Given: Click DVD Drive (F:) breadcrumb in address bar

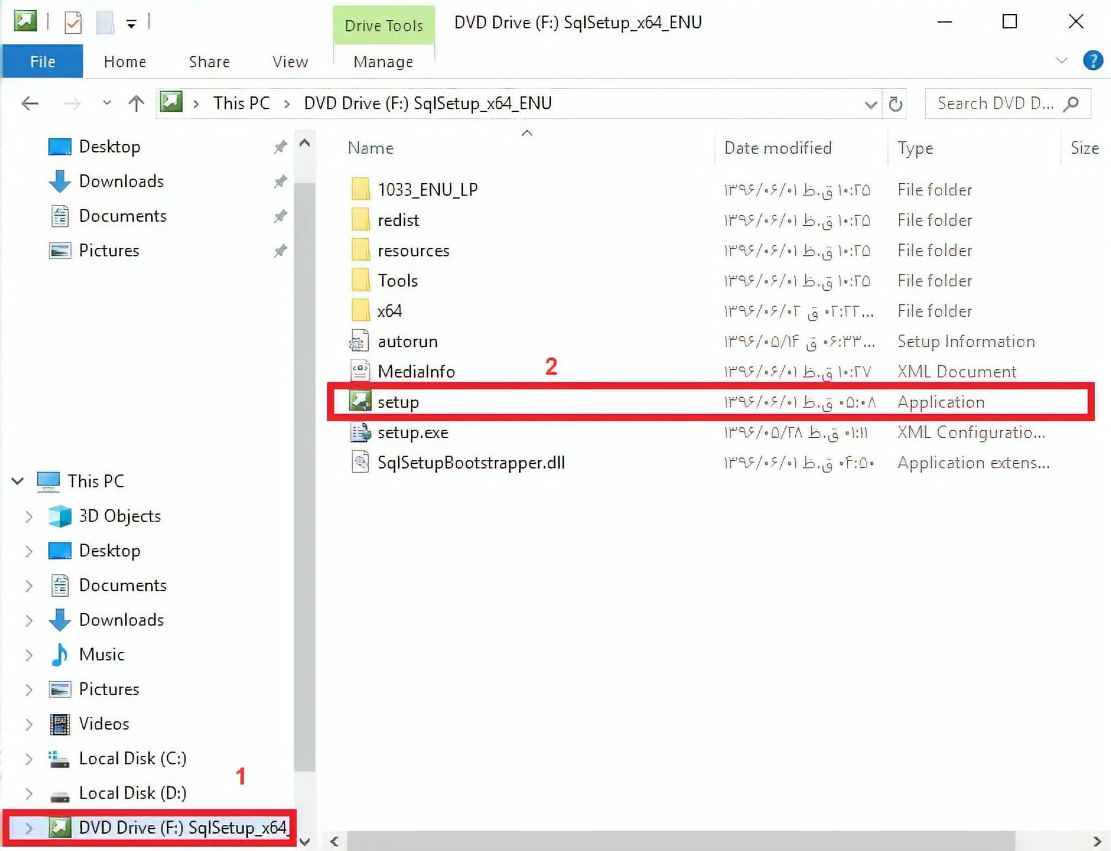Looking at the screenshot, I should pos(427,103).
